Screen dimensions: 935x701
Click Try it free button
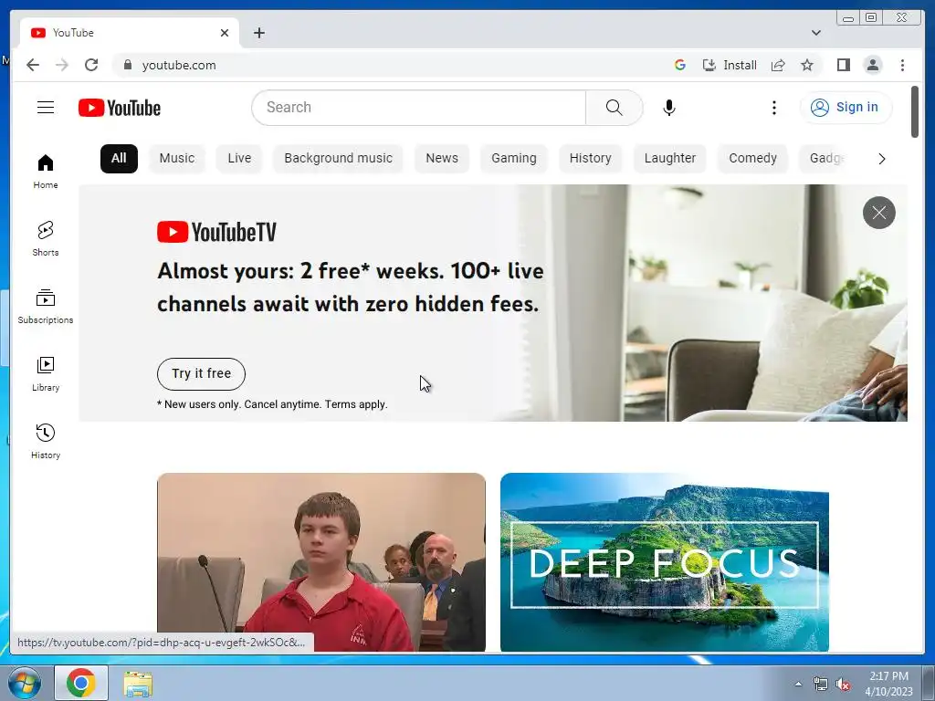click(x=201, y=373)
